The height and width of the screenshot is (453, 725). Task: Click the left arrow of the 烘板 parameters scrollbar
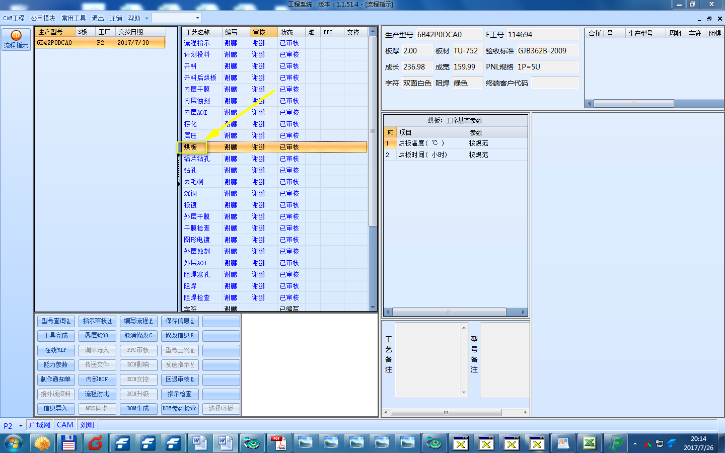pyautogui.click(x=387, y=312)
